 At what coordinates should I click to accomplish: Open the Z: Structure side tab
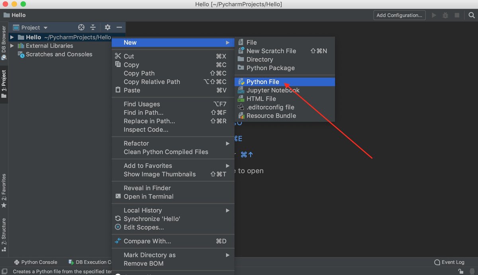click(x=4, y=235)
